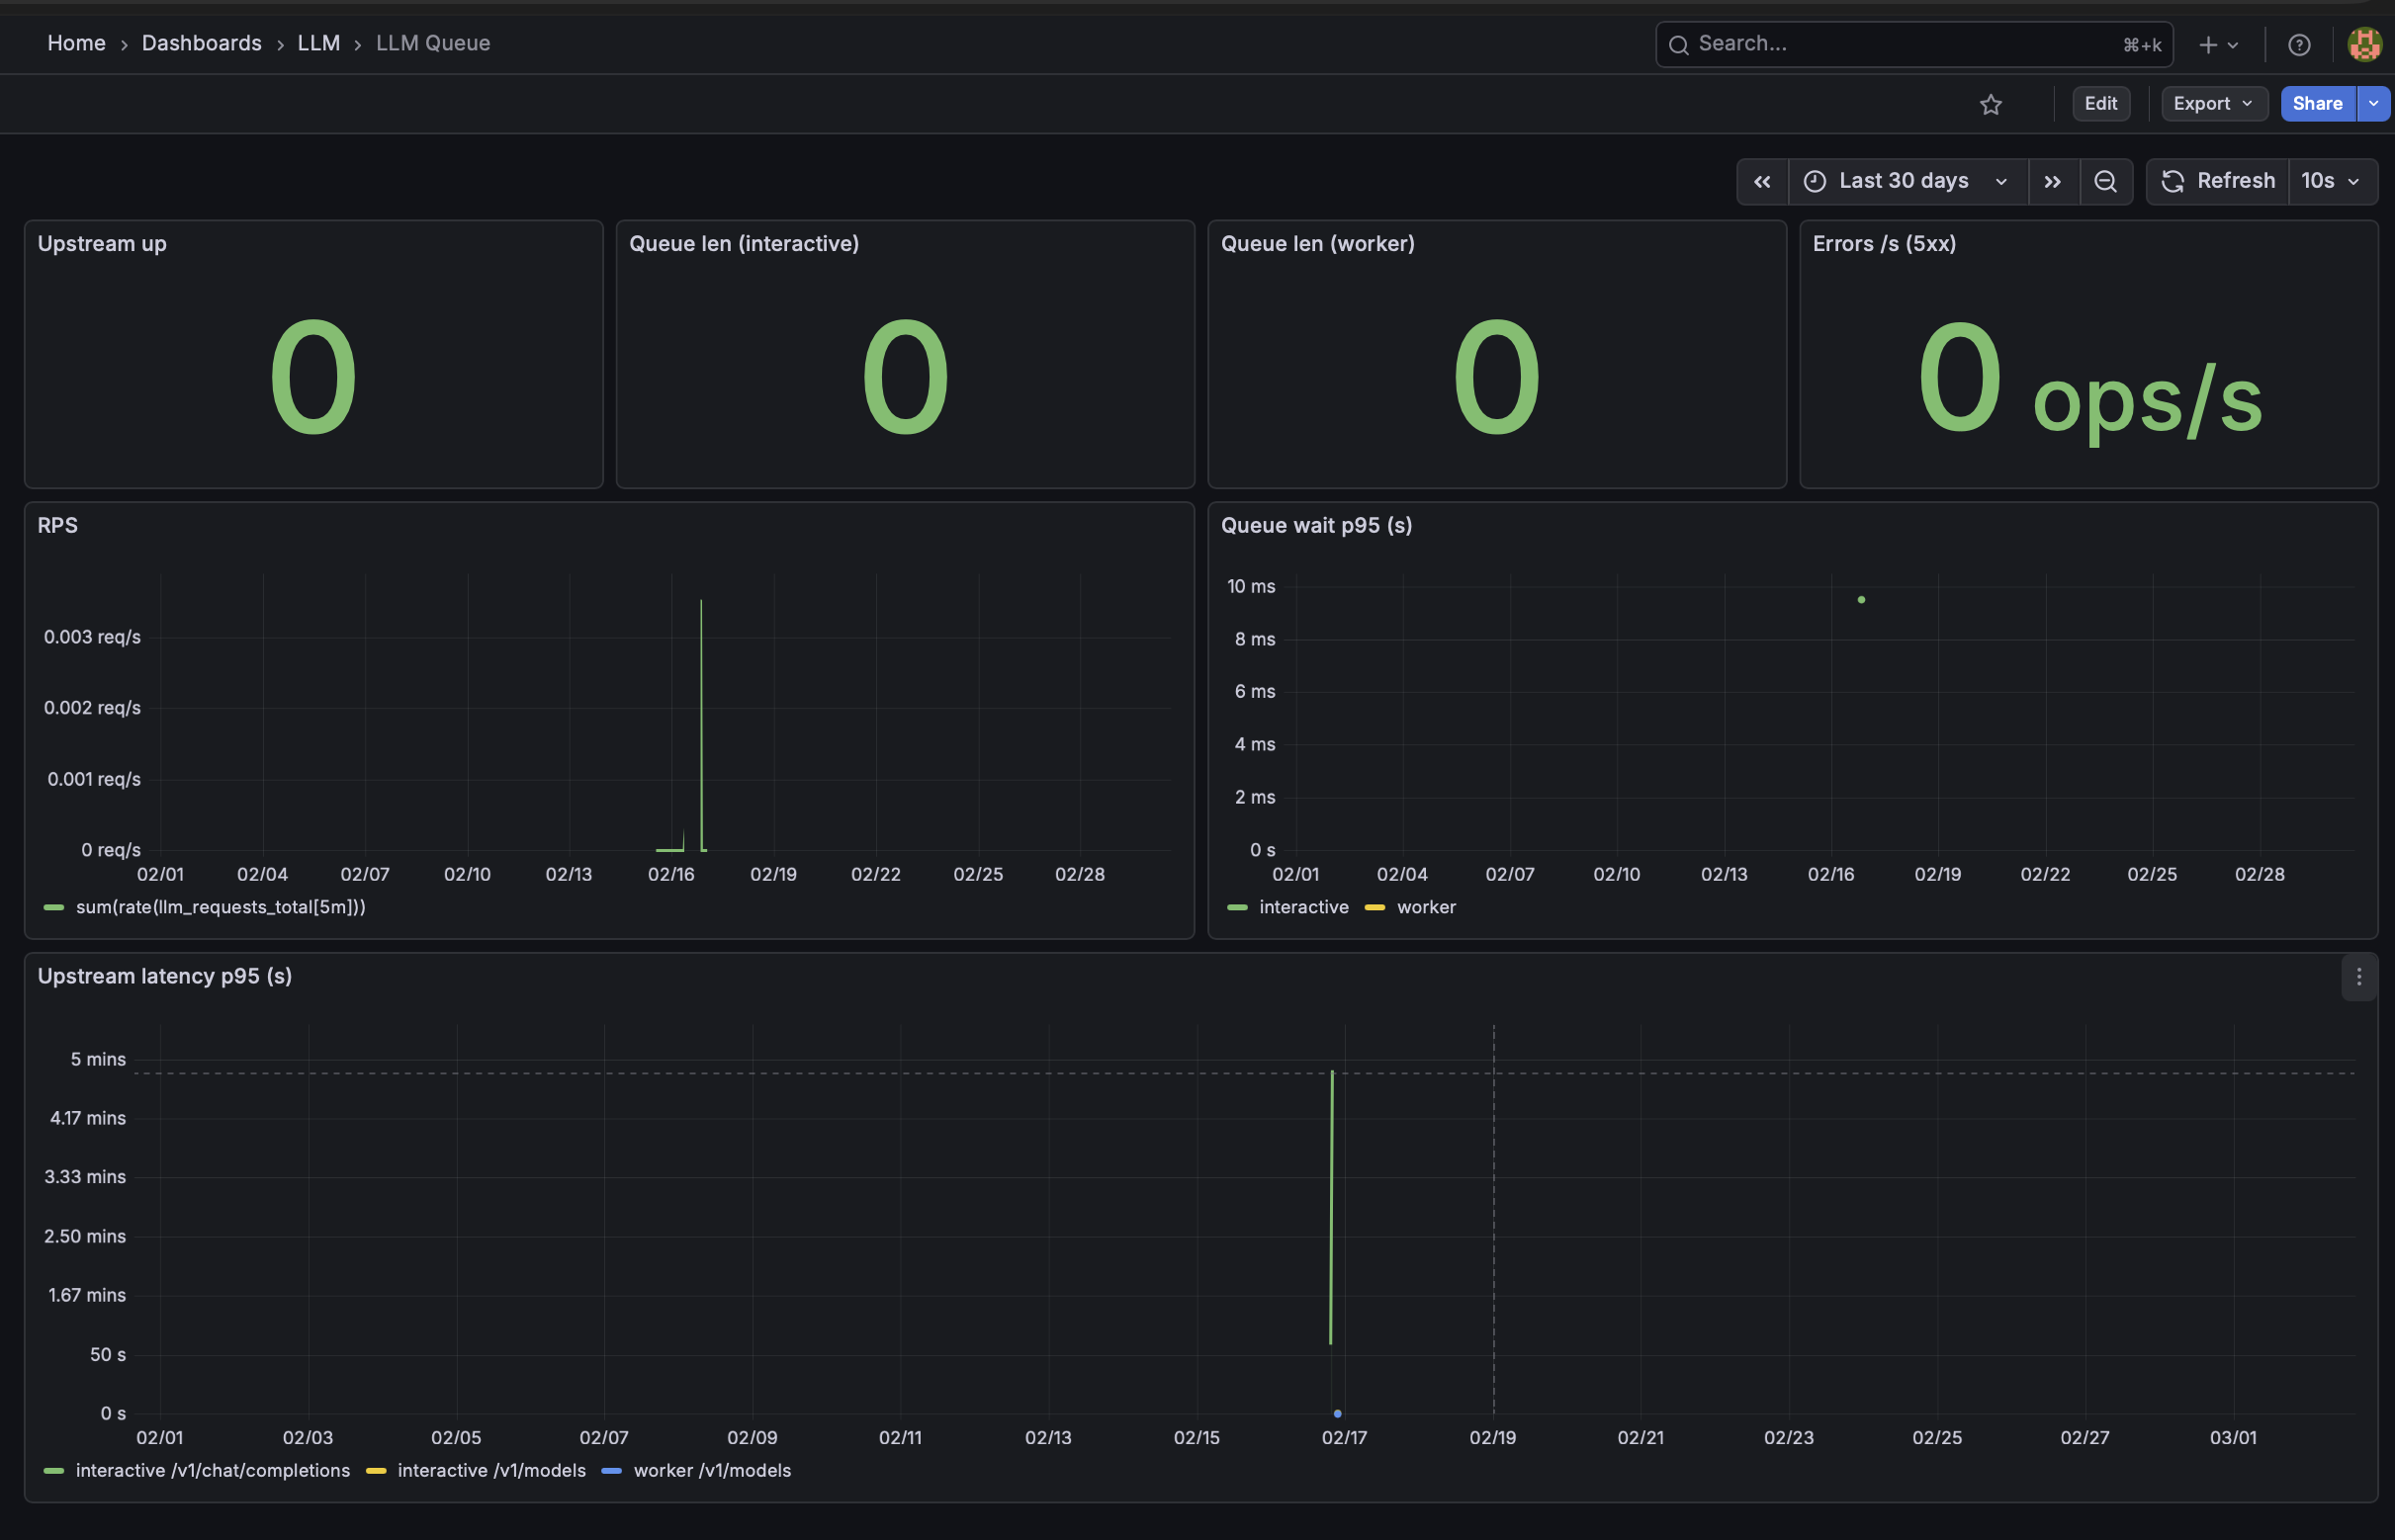The image size is (2395, 1540).
Task: Click the Share button
Action: pos(2317,103)
